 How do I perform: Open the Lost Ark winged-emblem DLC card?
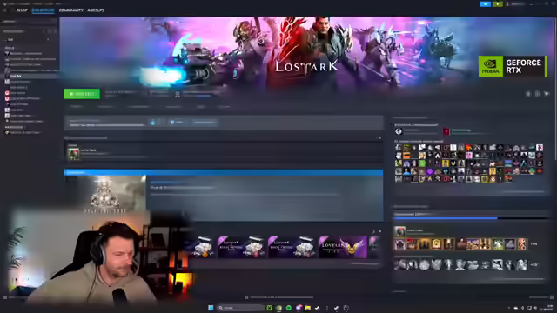(x=343, y=247)
